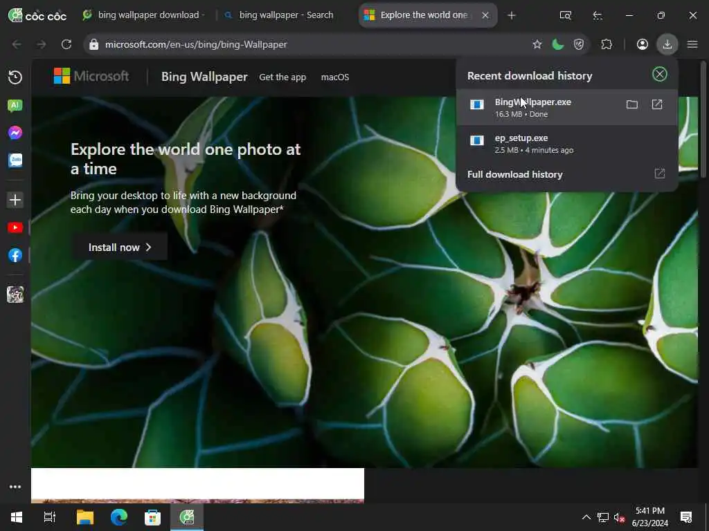Reload the current page
709x531 pixels.
click(66, 44)
